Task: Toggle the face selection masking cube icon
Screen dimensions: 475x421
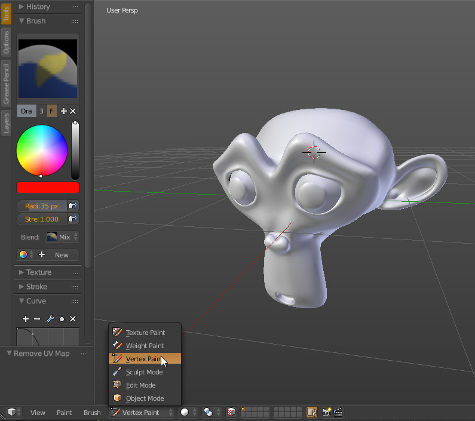Action: [x=231, y=412]
